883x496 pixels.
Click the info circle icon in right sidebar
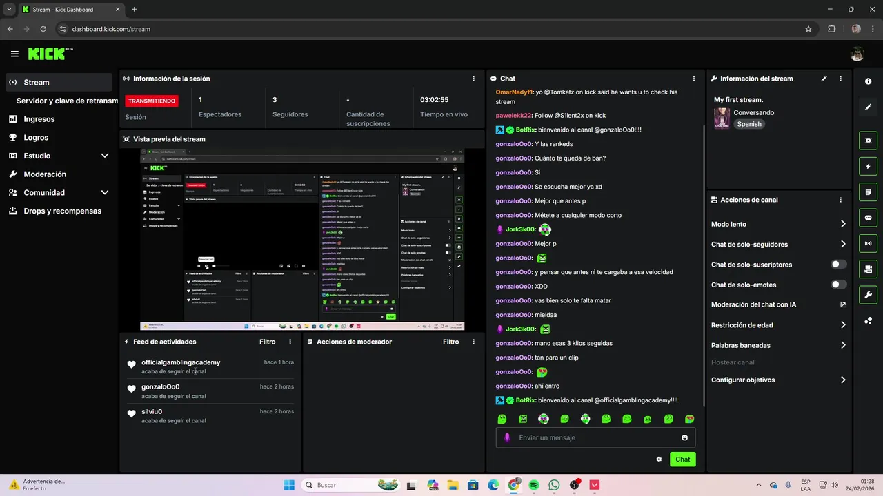(868, 81)
